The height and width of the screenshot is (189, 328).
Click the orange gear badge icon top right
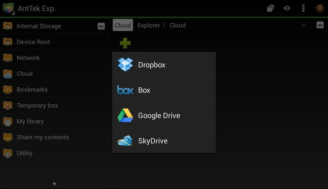320,8
